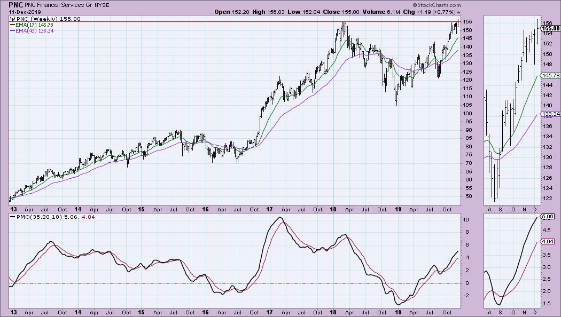561x317 pixels.
Task: Click the 128 label on the zoom panel price axis
Action: [x=548, y=168]
